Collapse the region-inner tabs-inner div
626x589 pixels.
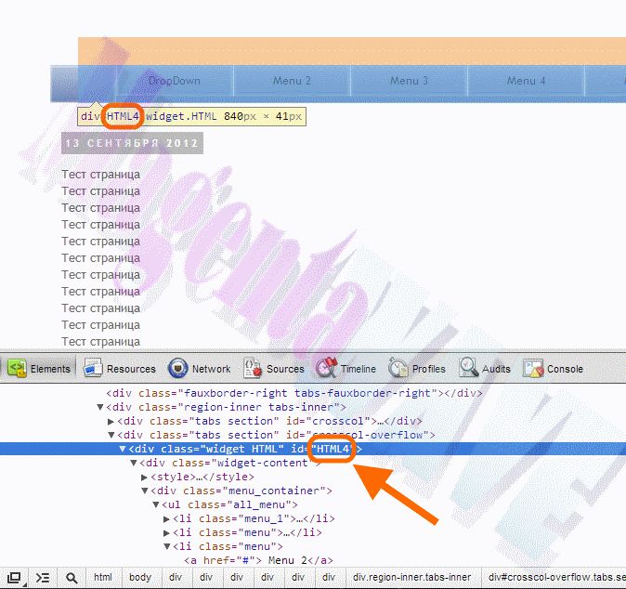pos(101,407)
